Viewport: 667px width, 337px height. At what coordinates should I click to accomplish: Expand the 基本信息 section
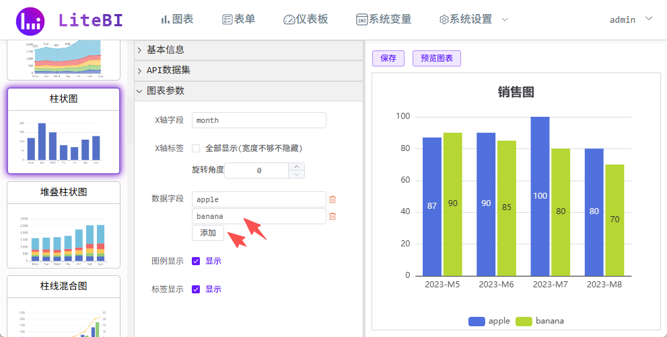[x=165, y=50]
